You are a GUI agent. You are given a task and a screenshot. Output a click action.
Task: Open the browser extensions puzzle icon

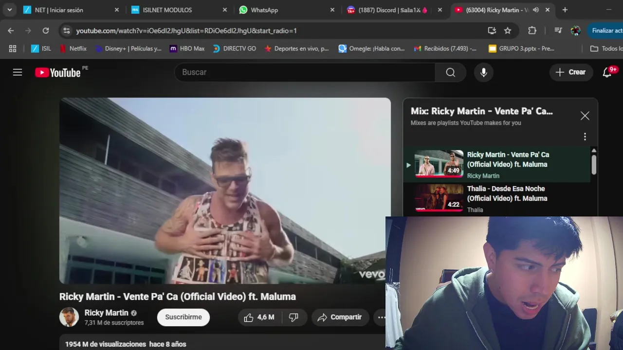click(532, 31)
